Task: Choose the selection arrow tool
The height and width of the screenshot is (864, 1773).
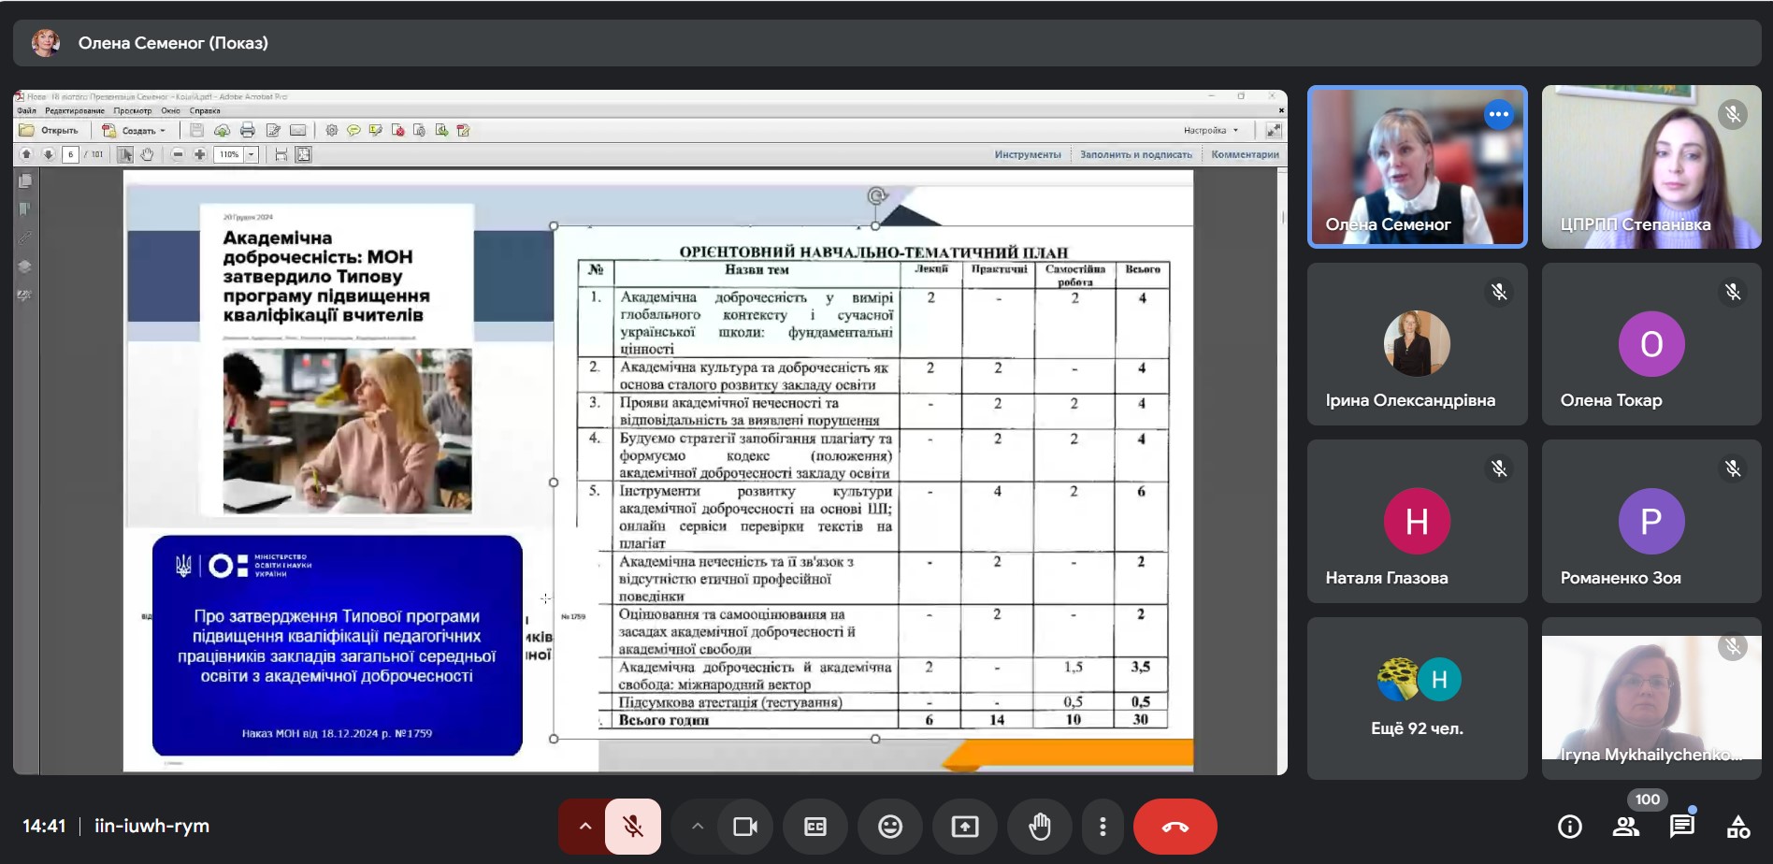Action: click(124, 154)
